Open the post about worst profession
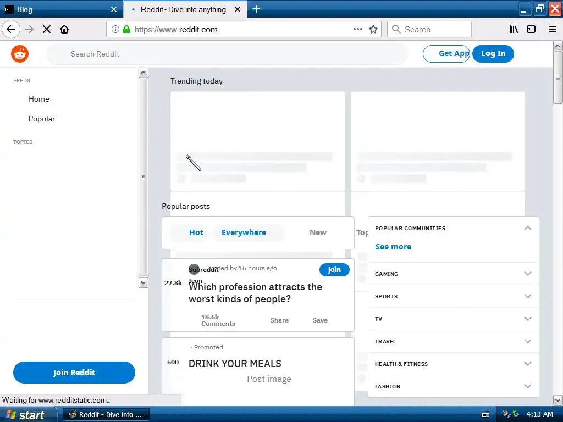This screenshot has height=422, width=563. tap(255, 293)
